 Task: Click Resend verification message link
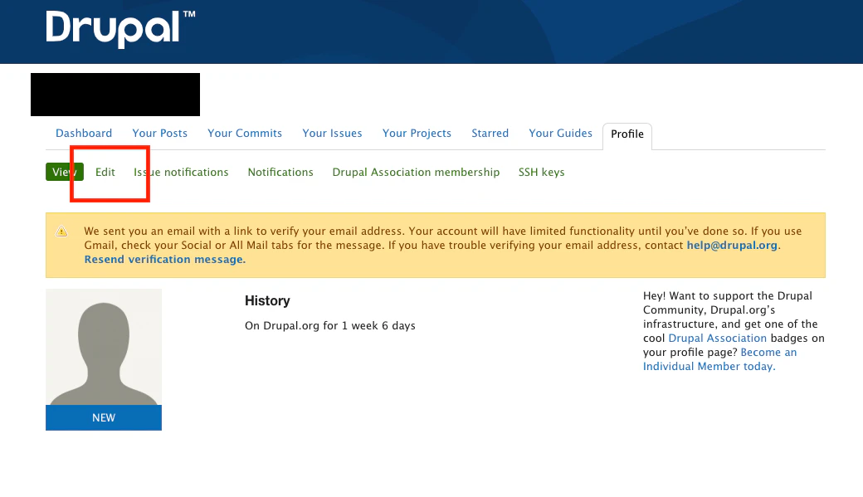pos(164,259)
